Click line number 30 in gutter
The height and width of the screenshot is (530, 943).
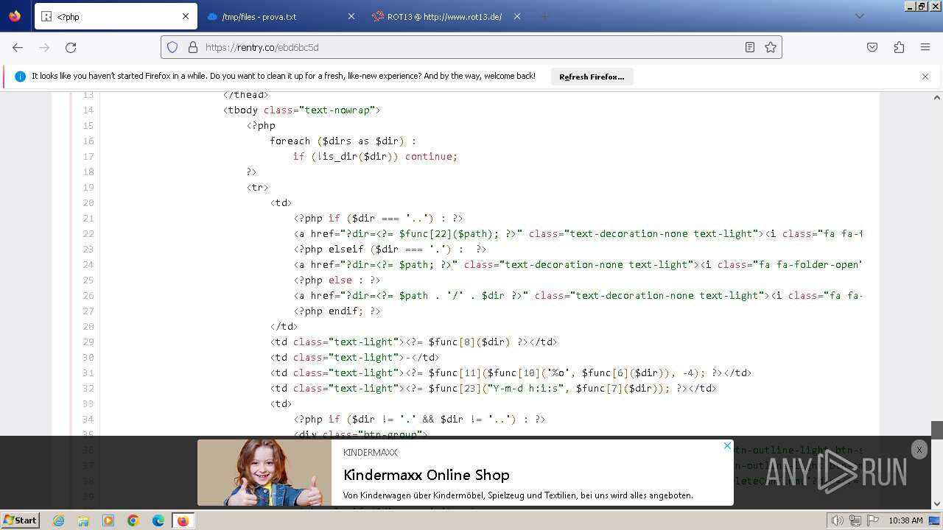[88, 357]
